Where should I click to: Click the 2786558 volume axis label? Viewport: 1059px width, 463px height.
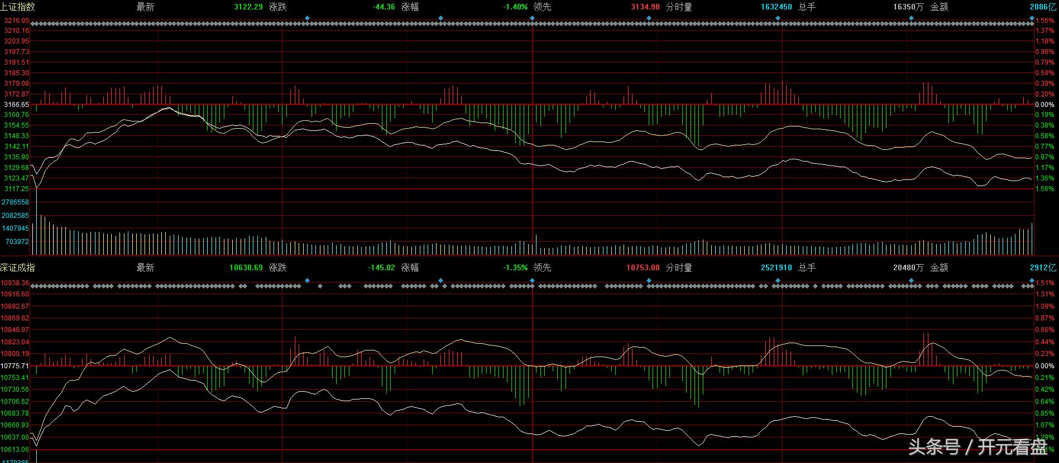pos(15,202)
